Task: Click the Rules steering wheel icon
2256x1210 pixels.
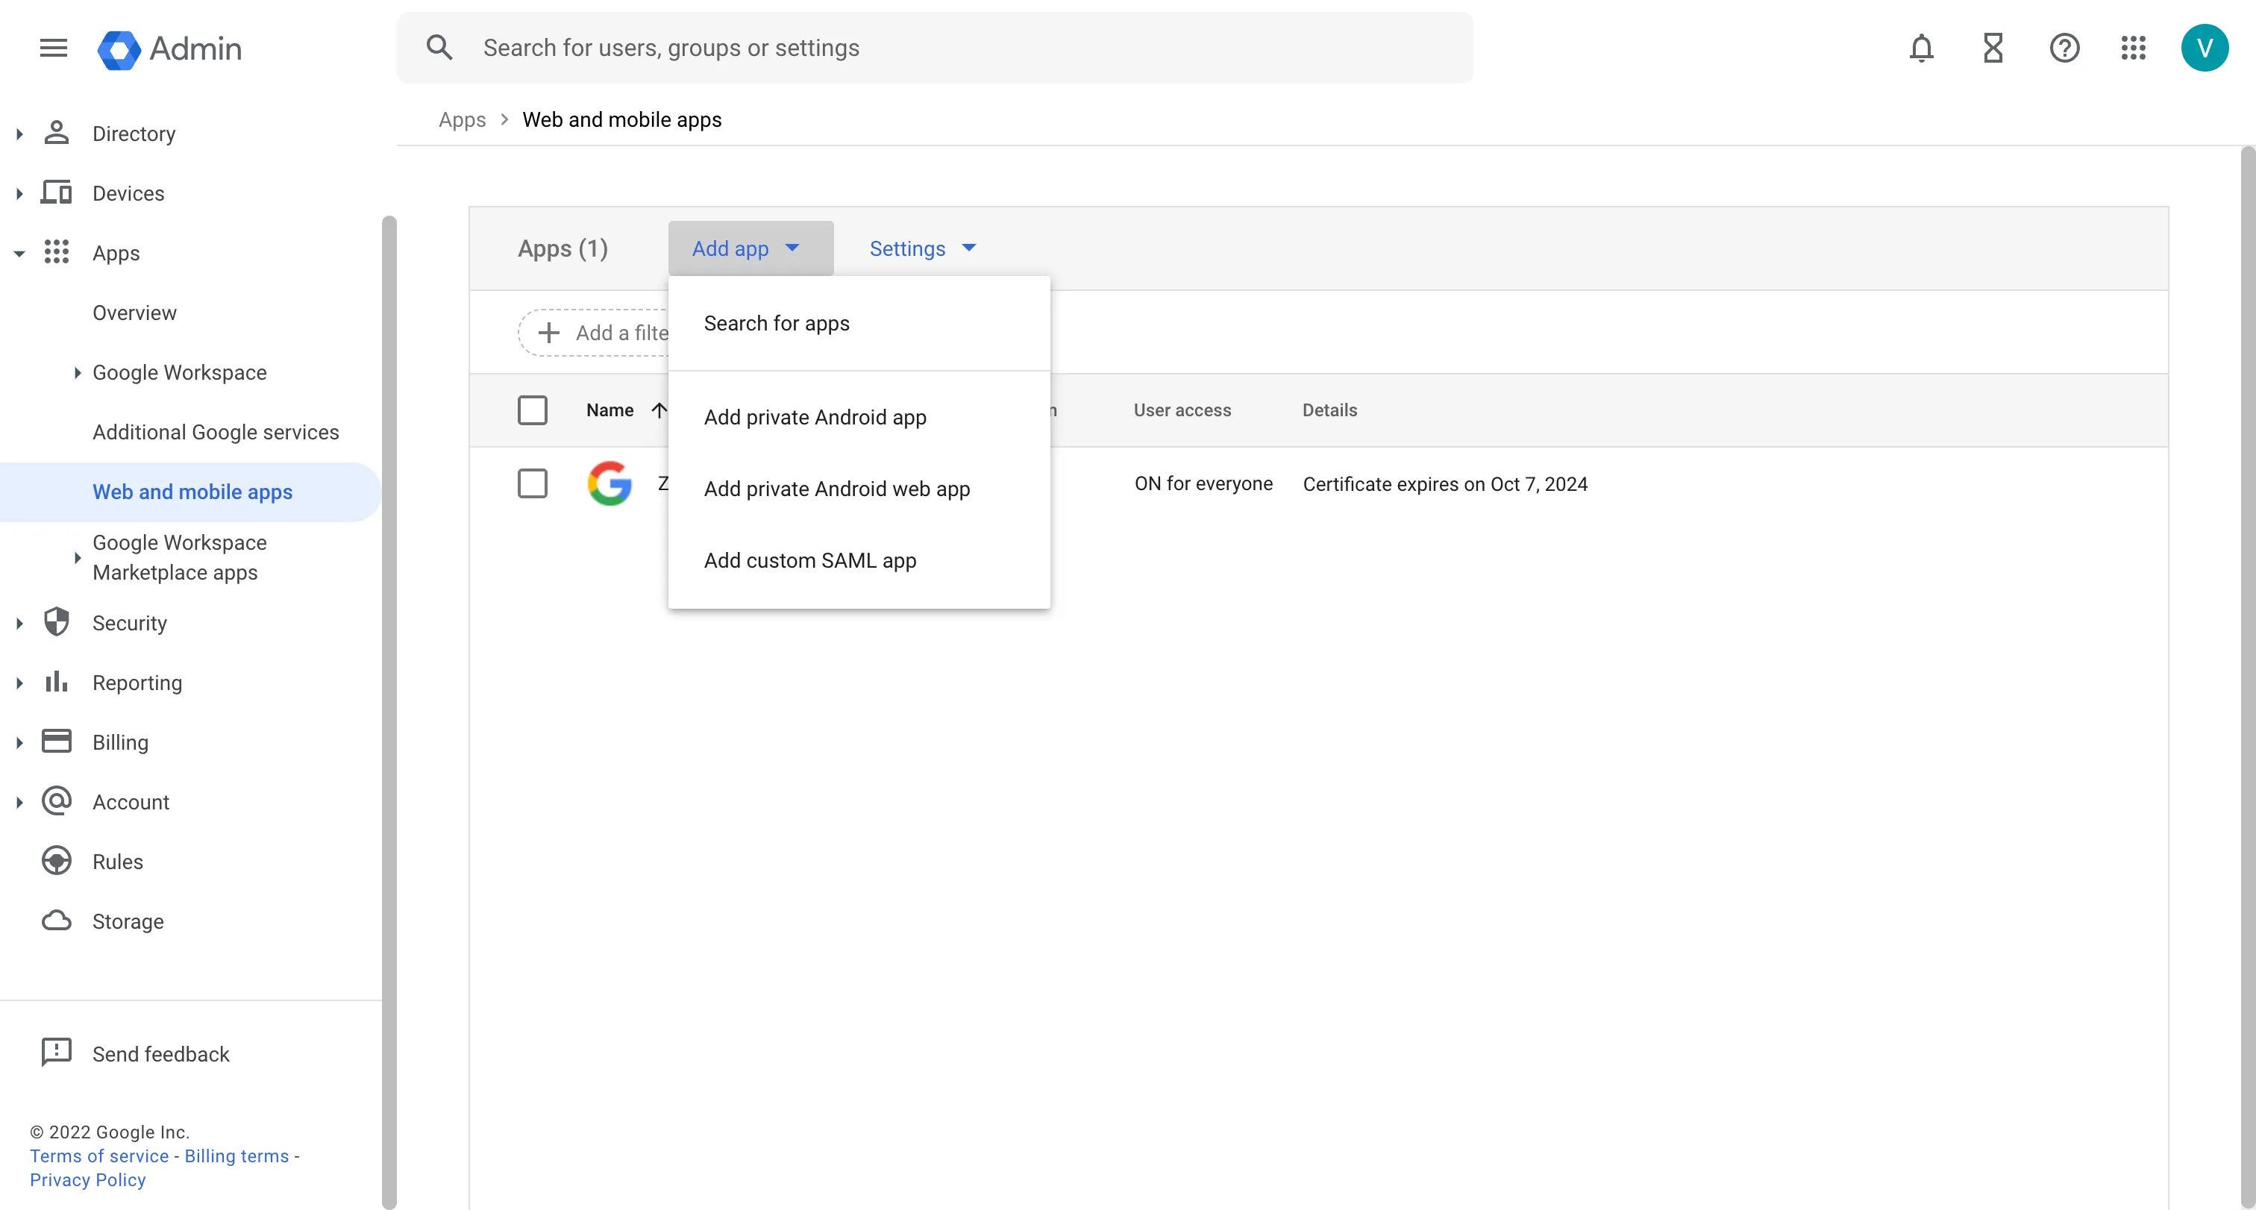Action: [x=57, y=861]
